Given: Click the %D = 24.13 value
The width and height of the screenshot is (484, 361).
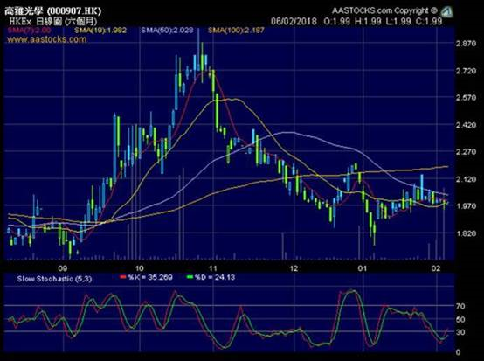Looking at the screenshot, I should [x=215, y=277].
